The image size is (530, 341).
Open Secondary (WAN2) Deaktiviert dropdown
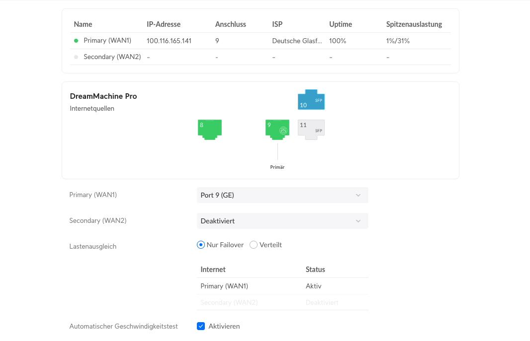click(282, 221)
